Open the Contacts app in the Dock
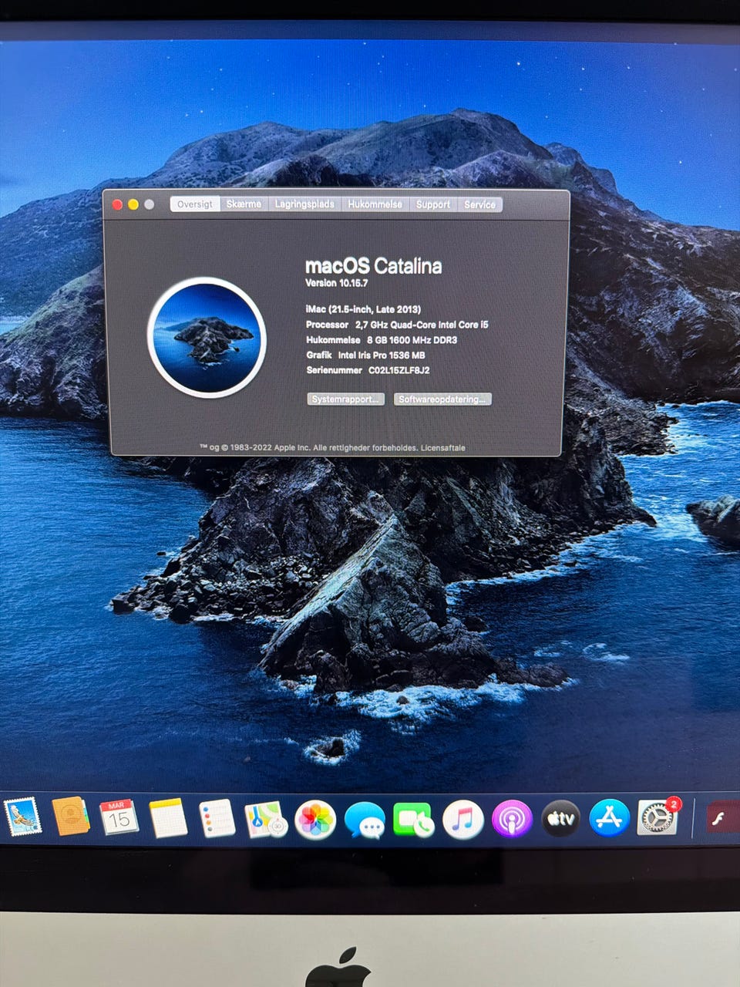Viewport: 740px width, 987px height. [71, 817]
